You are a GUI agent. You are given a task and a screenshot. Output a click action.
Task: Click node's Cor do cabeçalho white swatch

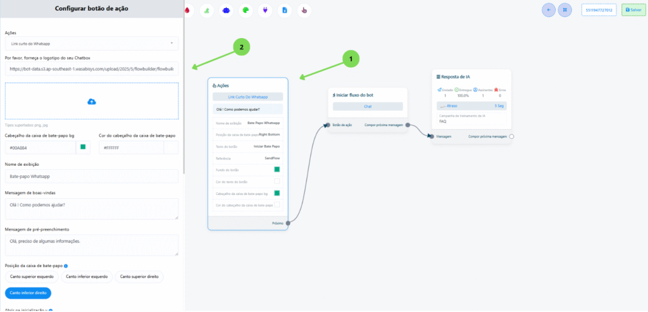point(277,204)
